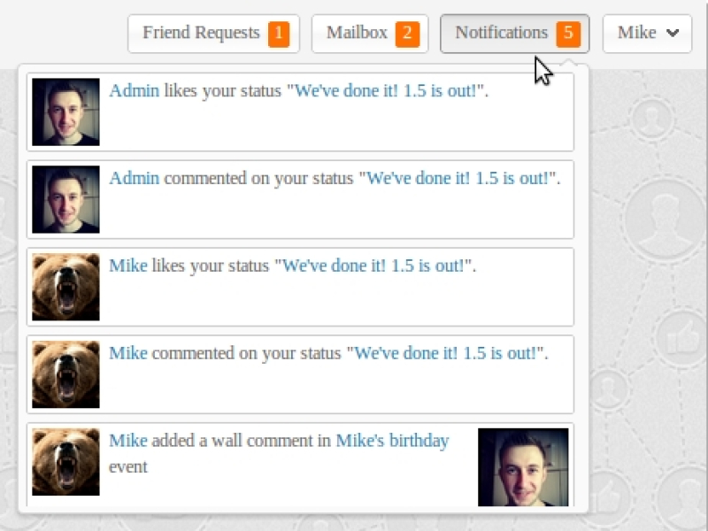Viewport: 708px width, 531px height.
Task: Click Admin's avatar beside the likes notification
Action: [65, 112]
